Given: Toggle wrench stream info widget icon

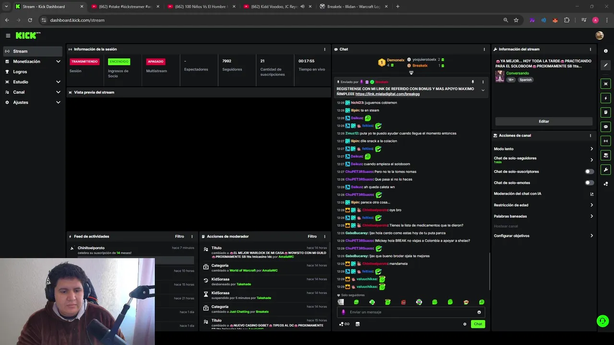Looking at the screenshot, I should pyautogui.click(x=605, y=170).
